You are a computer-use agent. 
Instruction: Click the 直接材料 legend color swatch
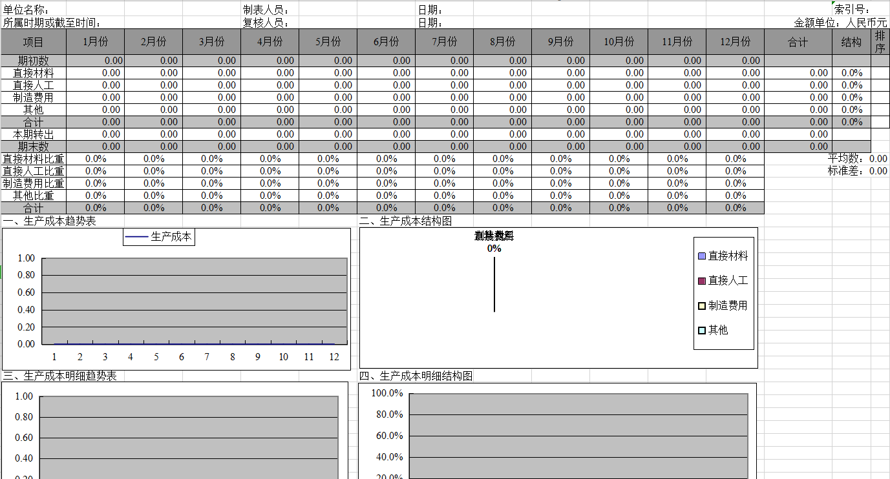(702, 256)
